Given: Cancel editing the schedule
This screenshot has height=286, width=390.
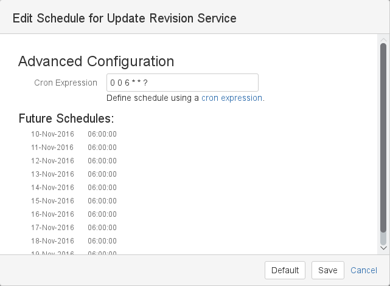Looking at the screenshot, I should tap(364, 270).
